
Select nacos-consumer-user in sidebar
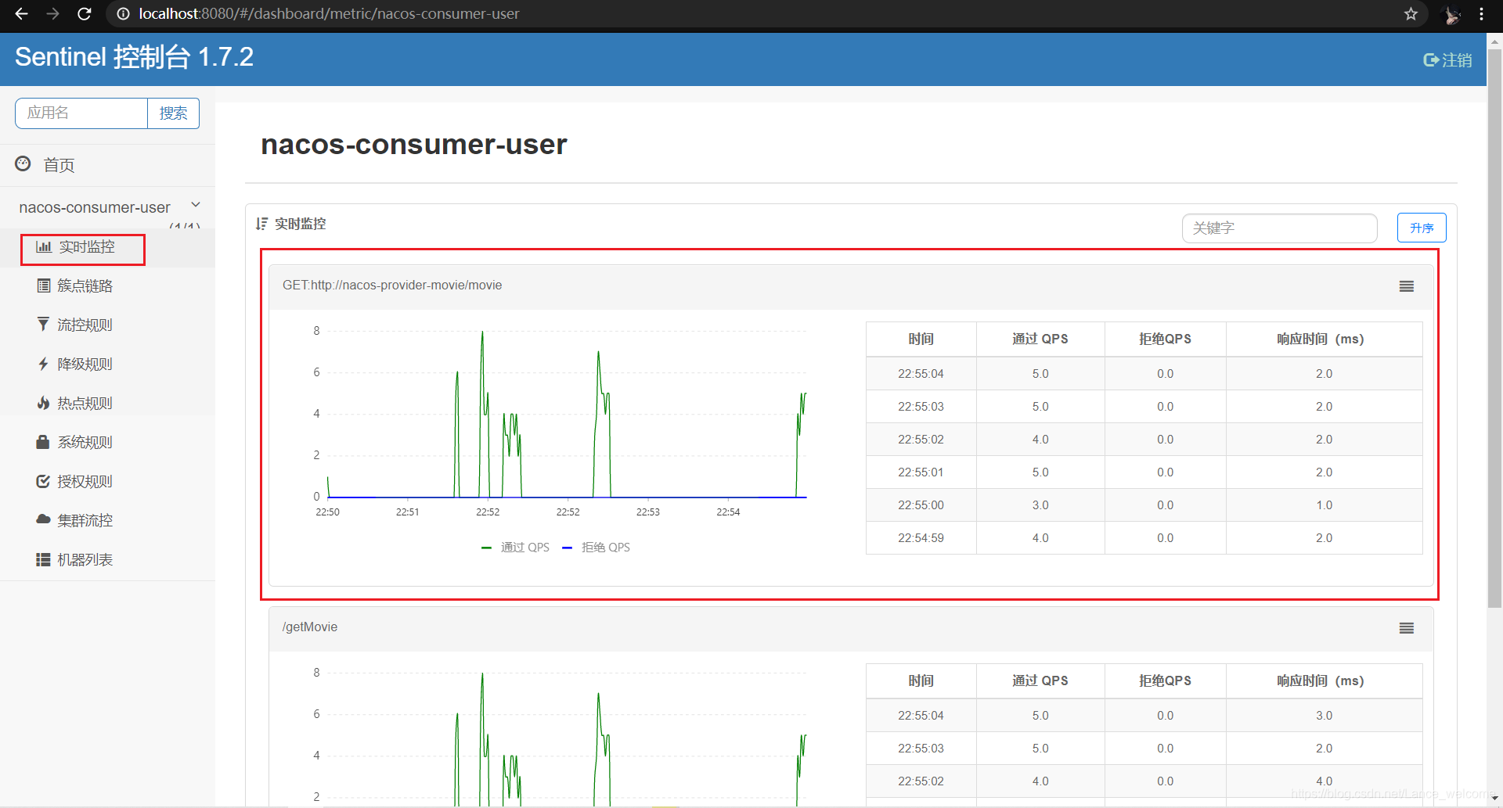point(95,207)
